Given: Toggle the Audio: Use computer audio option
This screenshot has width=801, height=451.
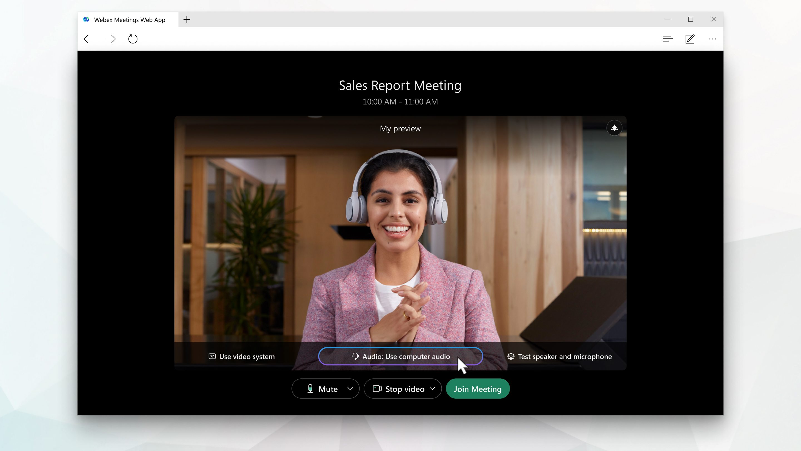Looking at the screenshot, I should 400,356.
